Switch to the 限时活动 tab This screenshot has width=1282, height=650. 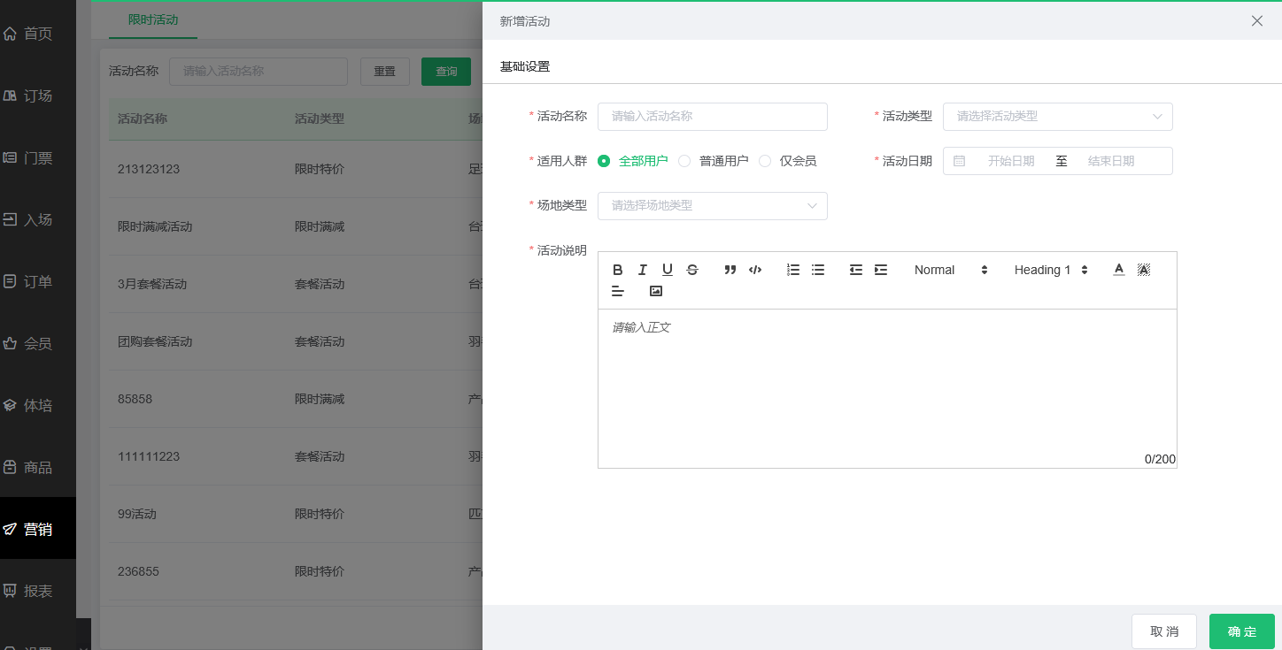pos(152,18)
